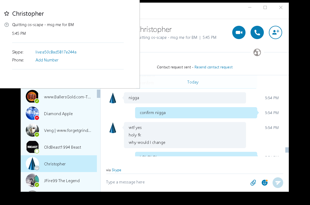Image resolution: width=310 pixels, height=205 pixels.
Task: Click the contact list scrollbar thumb
Action: 98,94
